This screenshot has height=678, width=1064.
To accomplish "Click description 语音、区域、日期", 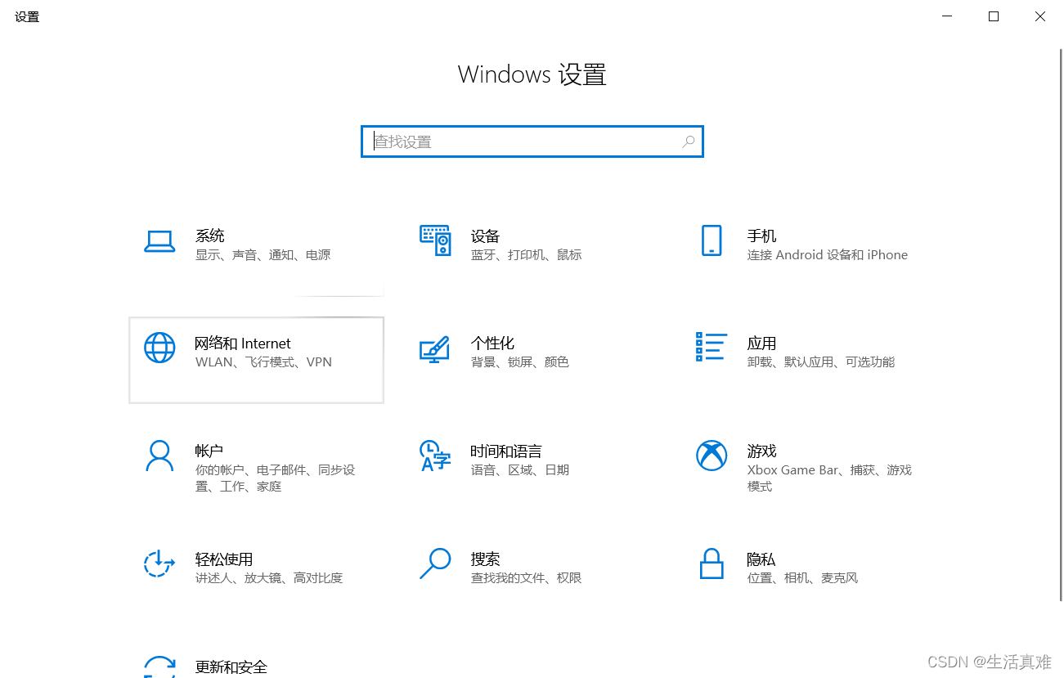I will (520, 469).
